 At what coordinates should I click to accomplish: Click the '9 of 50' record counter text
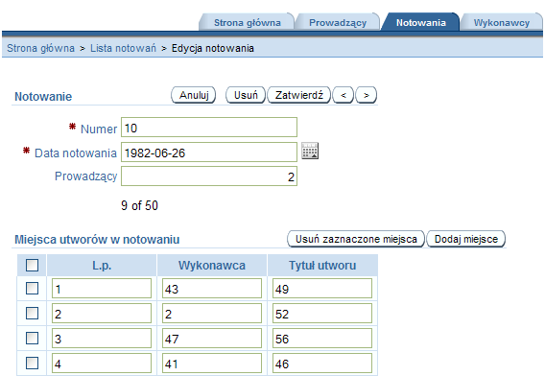click(x=139, y=205)
